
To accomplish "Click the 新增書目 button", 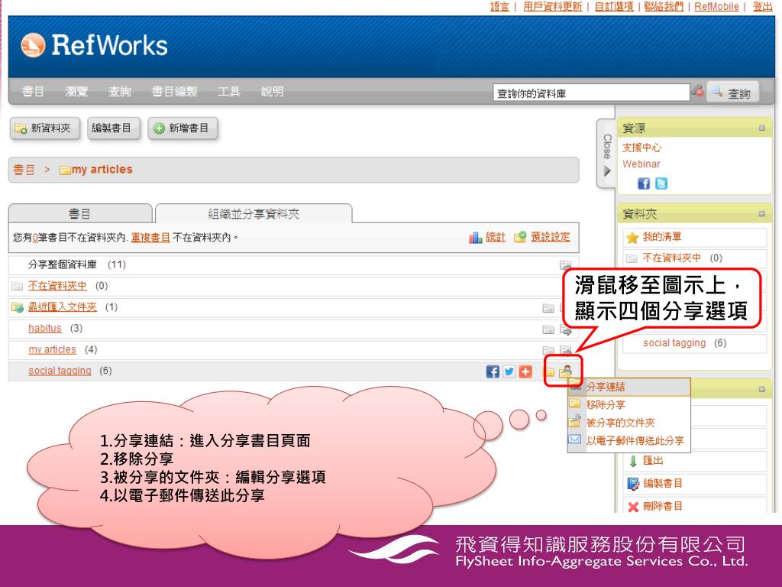I will pyautogui.click(x=183, y=128).
